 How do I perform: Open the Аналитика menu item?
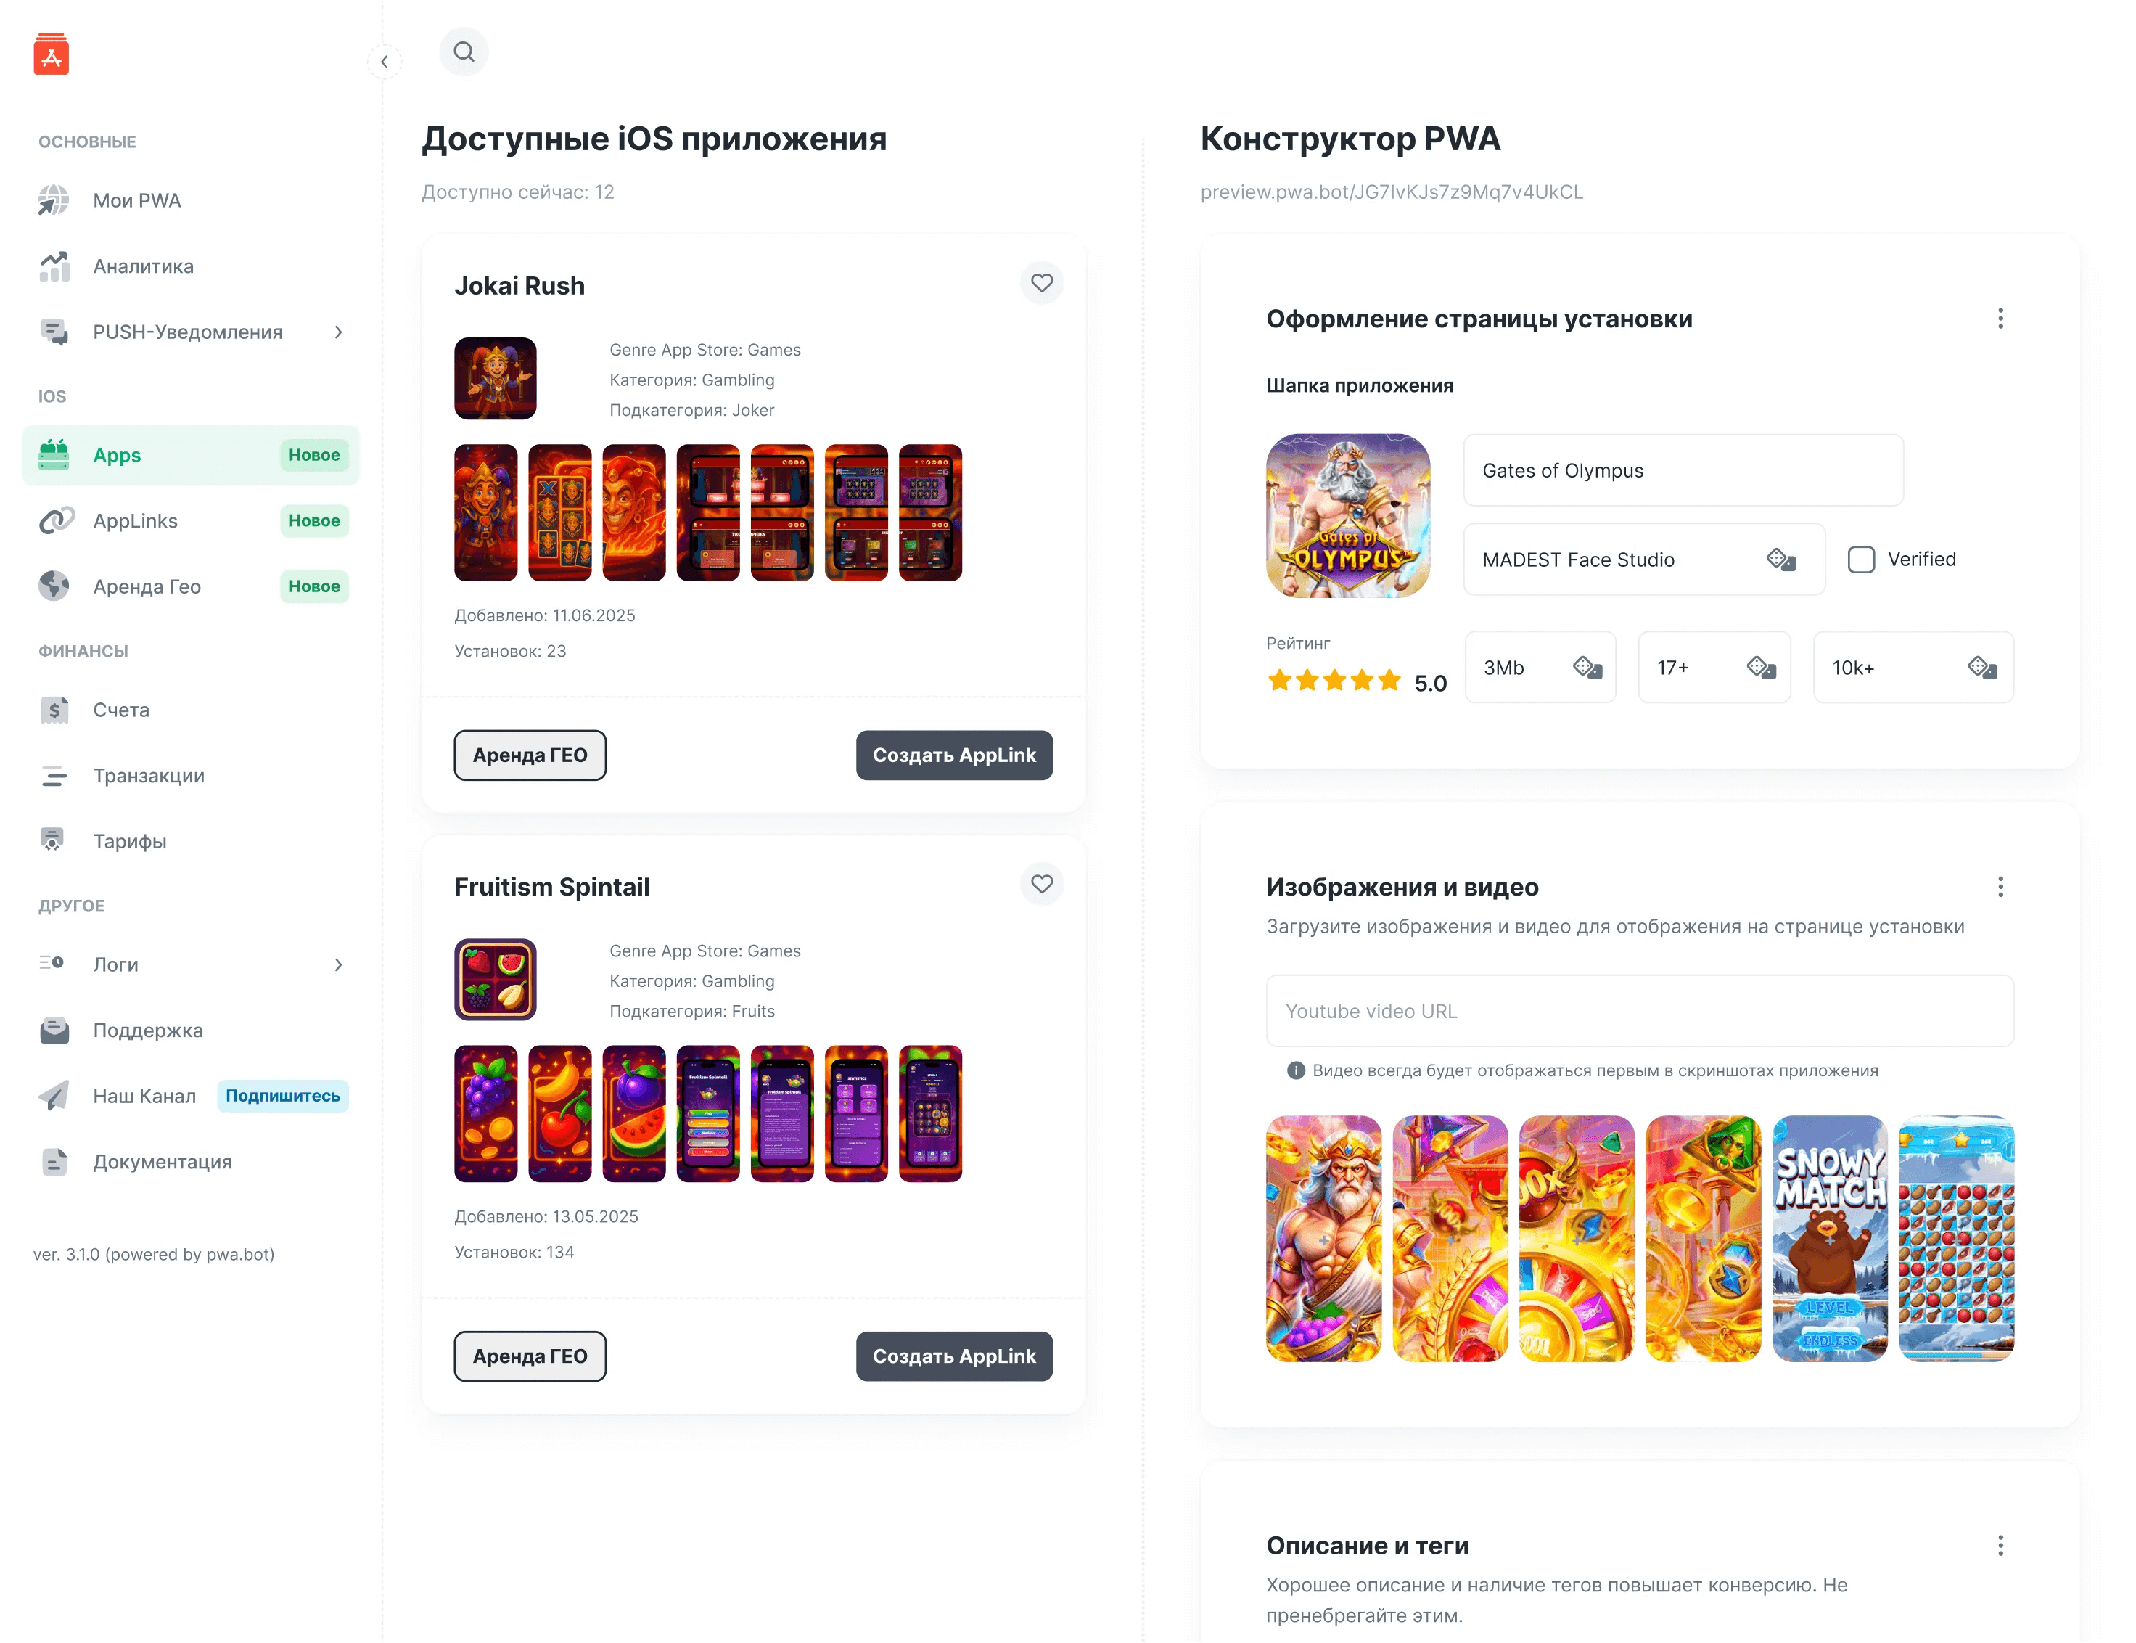143,267
